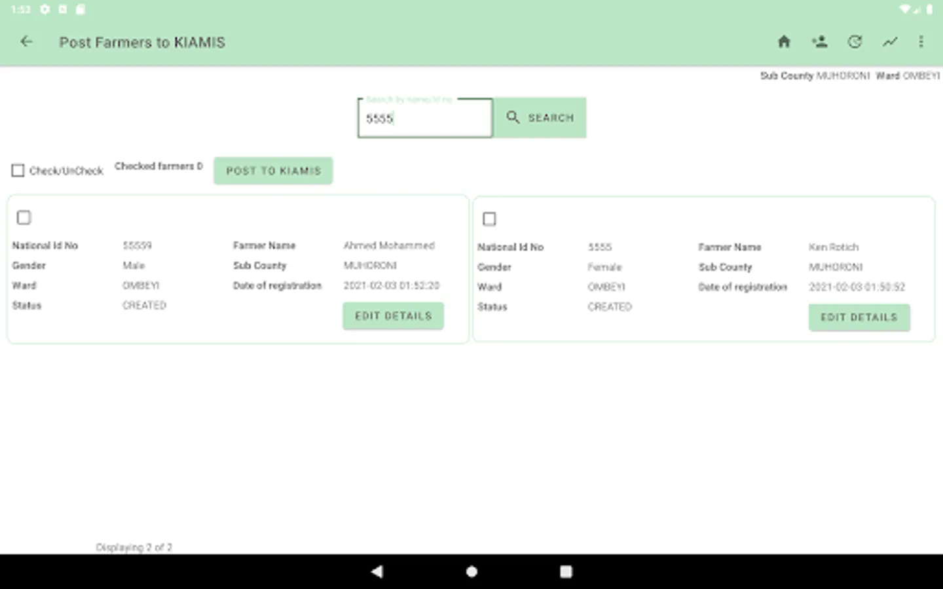Open the three-dot overflow menu
This screenshot has height=589, width=943.
tap(921, 42)
